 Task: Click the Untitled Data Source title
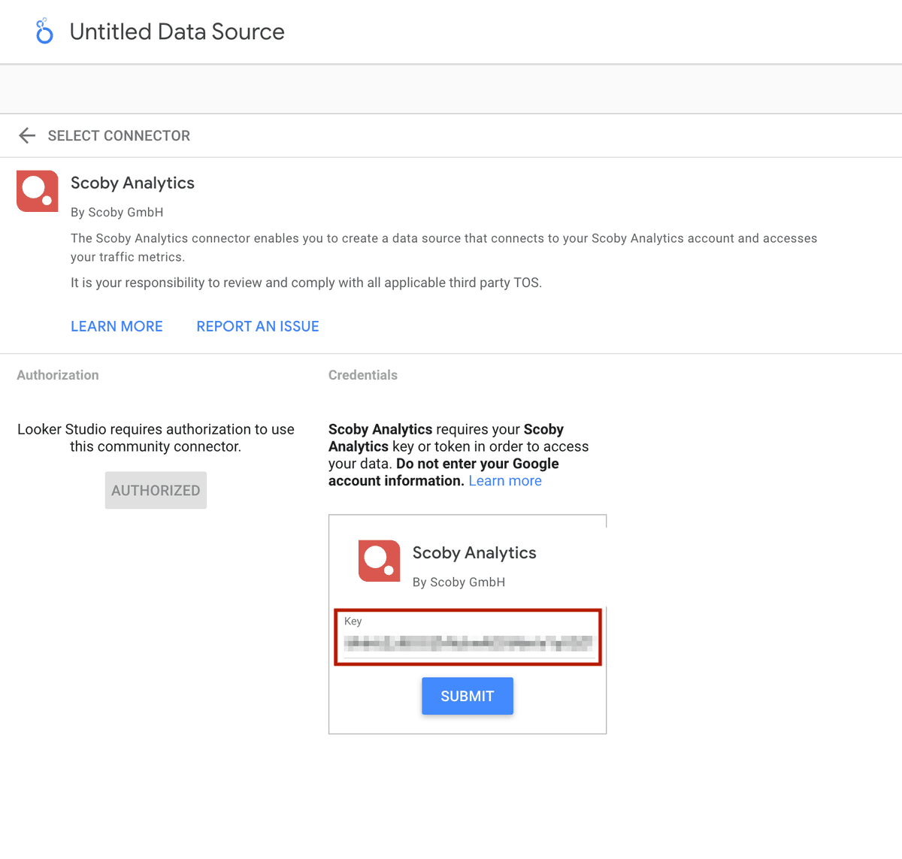point(177,32)
